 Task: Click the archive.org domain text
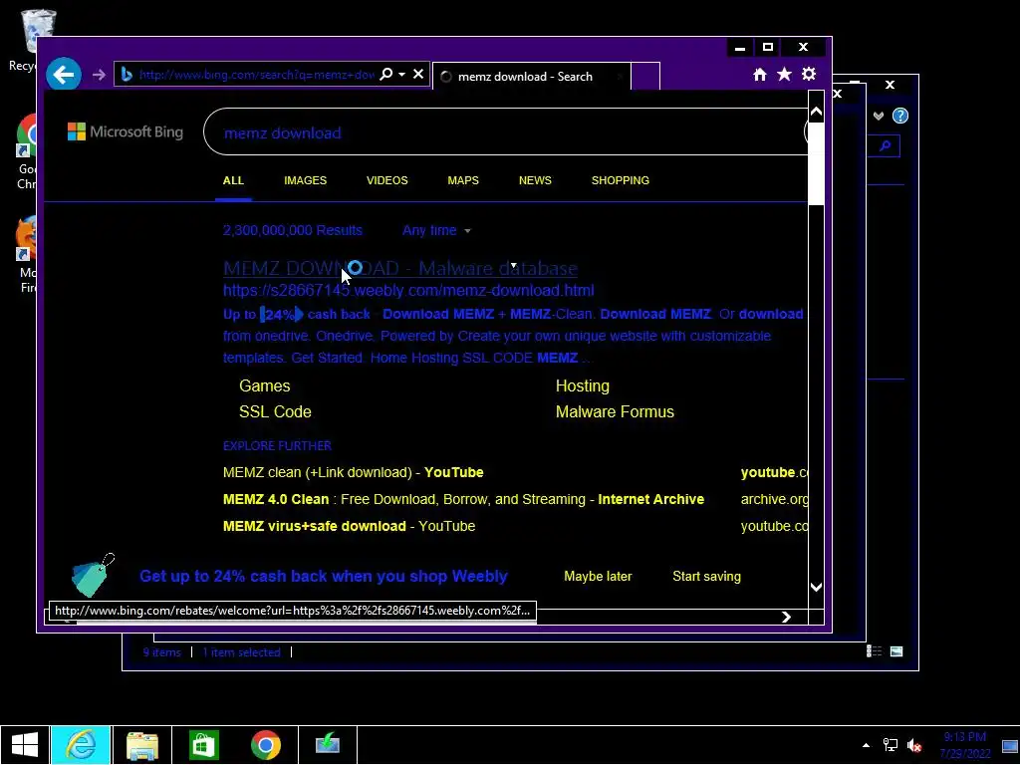(775, 499)
